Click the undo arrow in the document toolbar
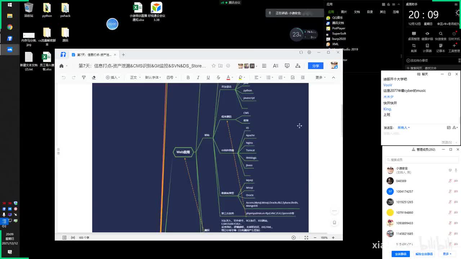Image resolution: width=461 pixels, height=259 pixels. pyautogui.click(x=64, y=77)
